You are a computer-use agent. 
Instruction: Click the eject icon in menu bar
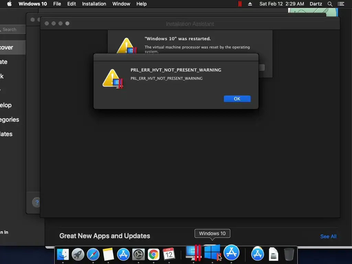click(250, 4)
